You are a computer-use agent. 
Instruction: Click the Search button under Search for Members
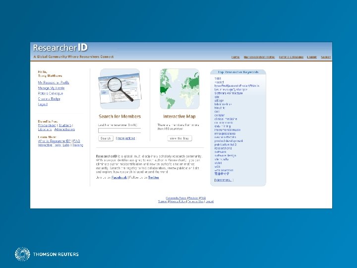pos(106,138)
